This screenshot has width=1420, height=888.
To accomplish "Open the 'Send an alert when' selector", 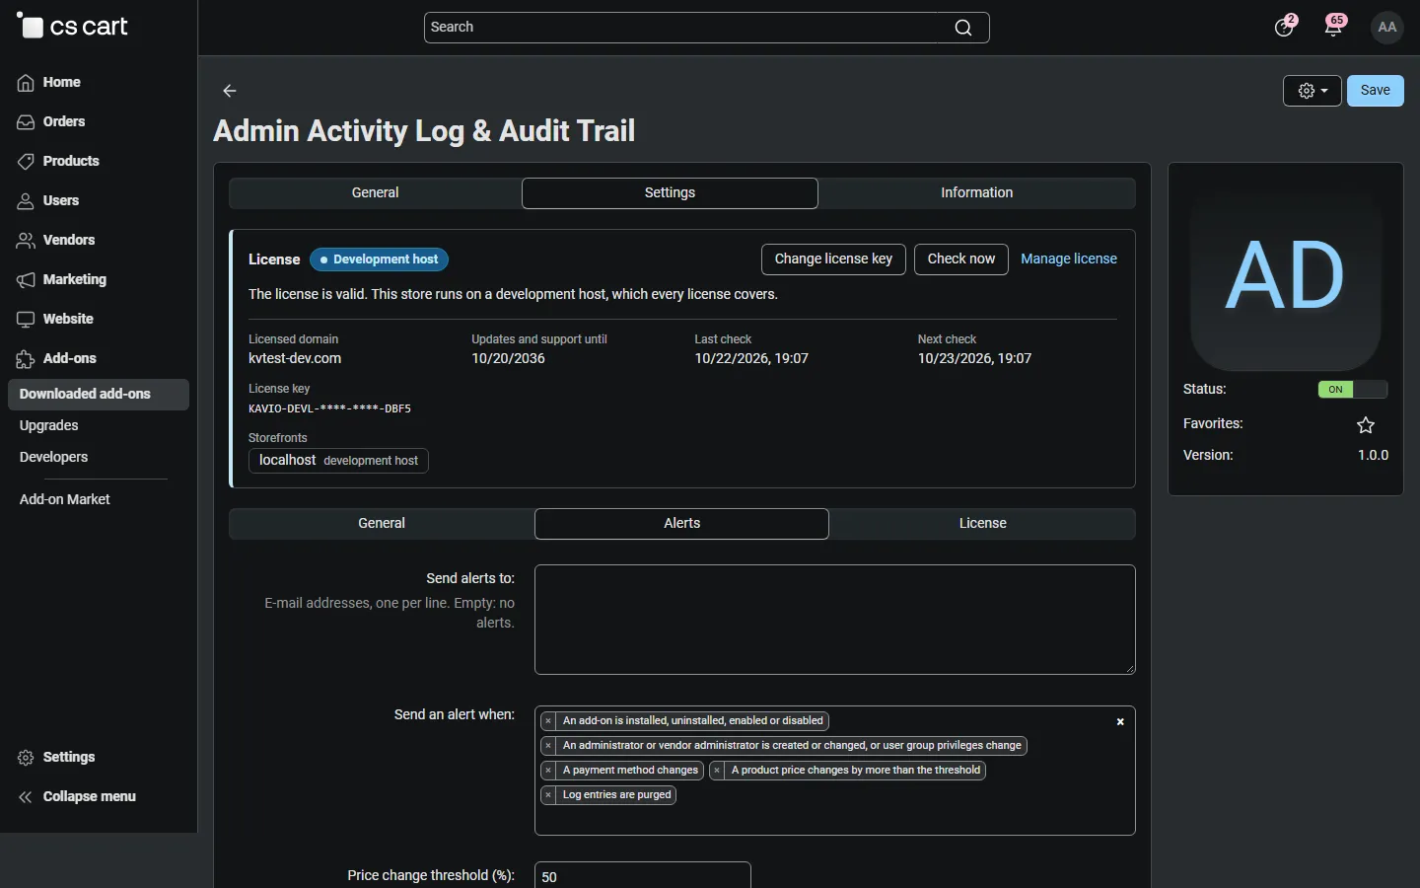I will pos(835,771).
